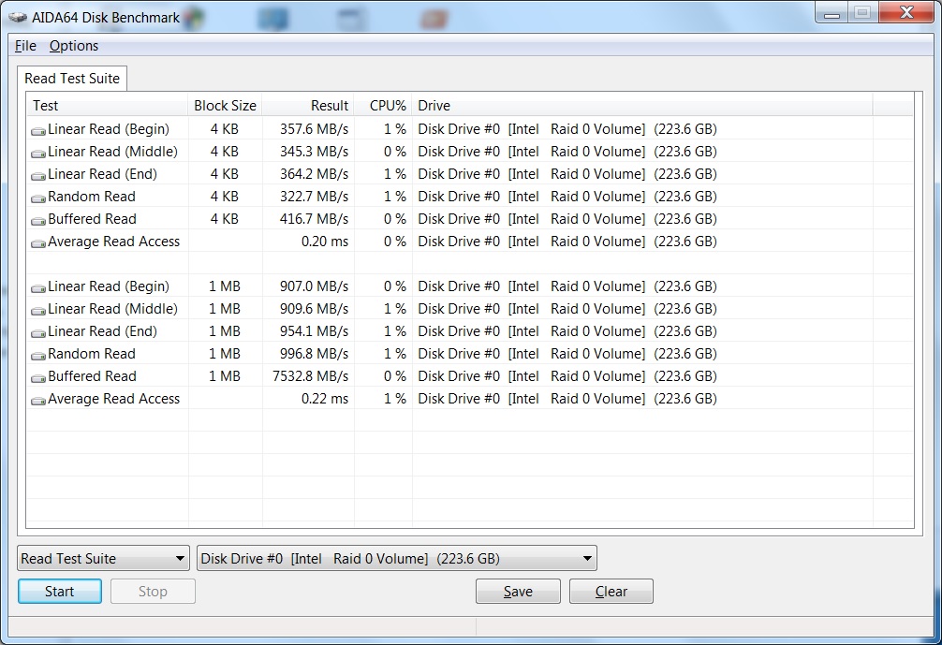Close the AIDA64 Disk Benchmark window
The image size is (942, 645).
[x=906, y=12]
